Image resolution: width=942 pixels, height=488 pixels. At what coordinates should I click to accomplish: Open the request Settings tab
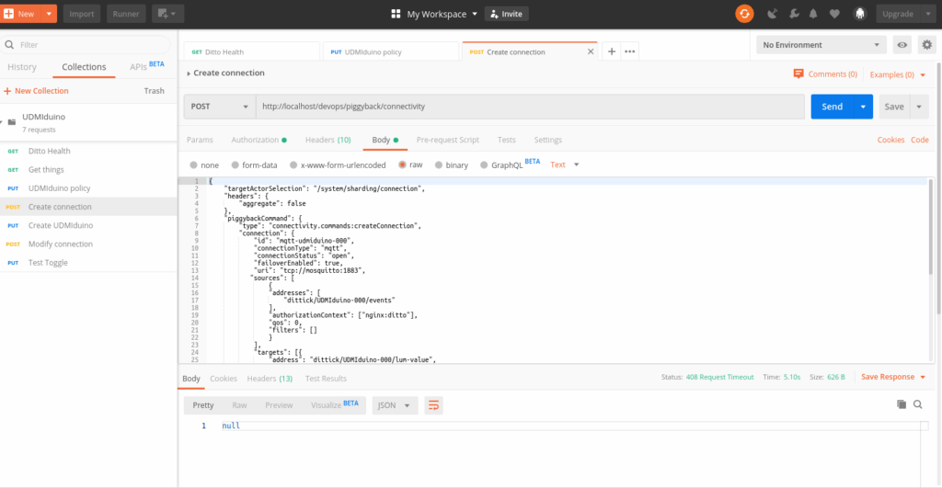pos(548,140)
